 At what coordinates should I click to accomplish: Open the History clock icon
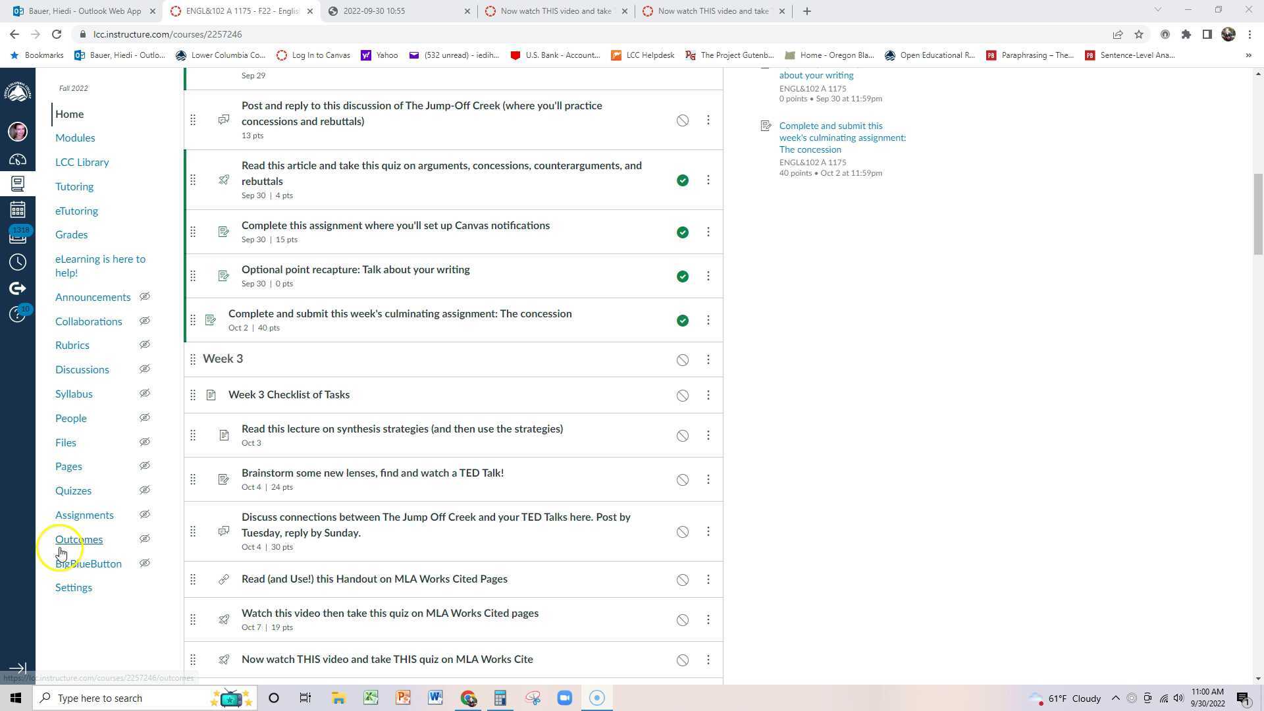pyautogui.click(x=18, y=263)
